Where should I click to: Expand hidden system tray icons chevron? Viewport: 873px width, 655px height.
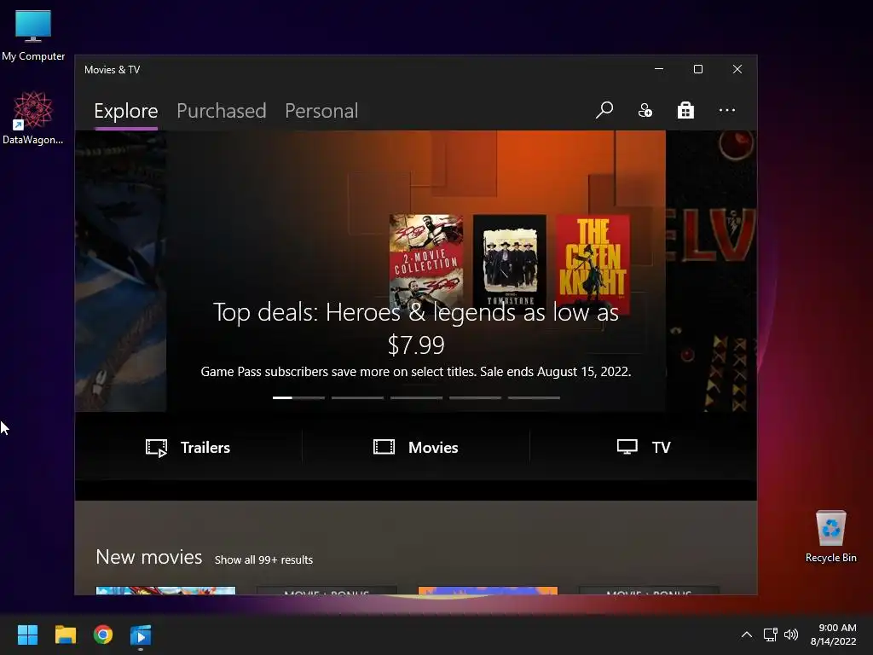pyautogui.click(x=747, y=635)
